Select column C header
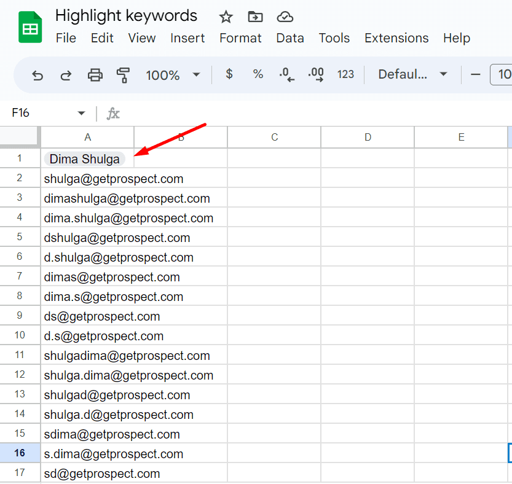 [x=274, y=137]
